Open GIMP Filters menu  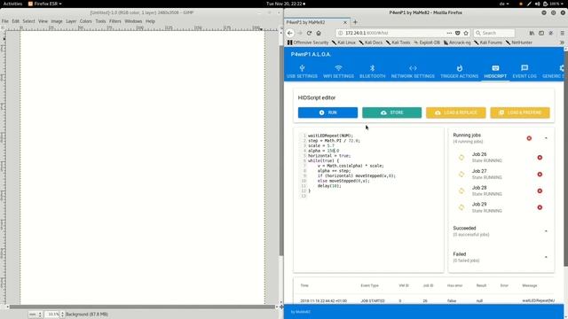[x=115, y=21]
